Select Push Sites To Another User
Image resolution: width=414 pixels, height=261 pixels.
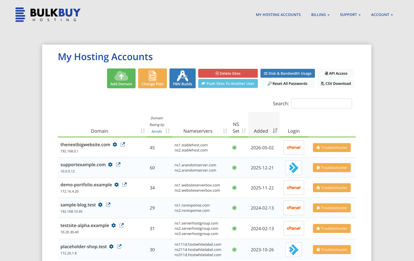coord(228,83)
